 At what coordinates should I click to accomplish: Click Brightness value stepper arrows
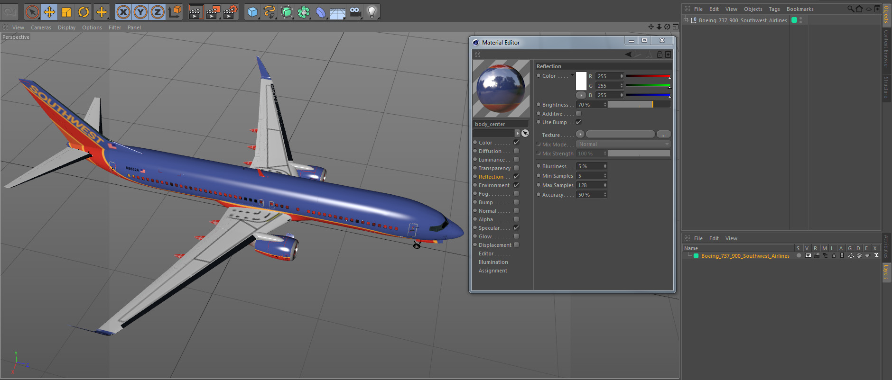click(605, 105)
